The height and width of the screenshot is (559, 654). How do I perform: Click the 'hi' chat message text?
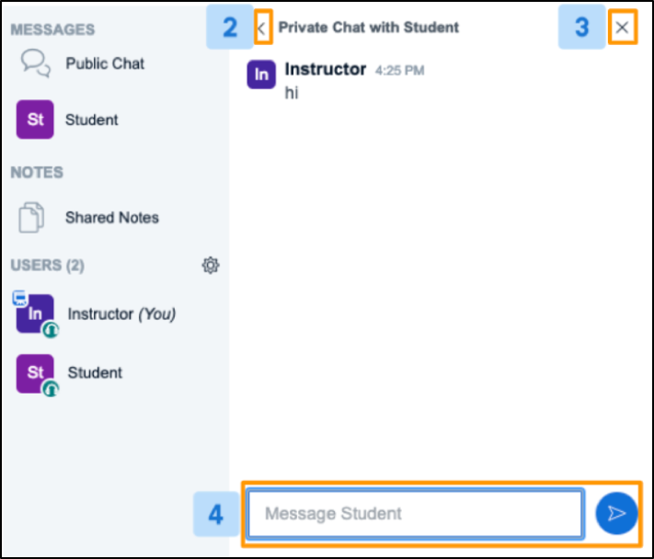click(292, 93)
